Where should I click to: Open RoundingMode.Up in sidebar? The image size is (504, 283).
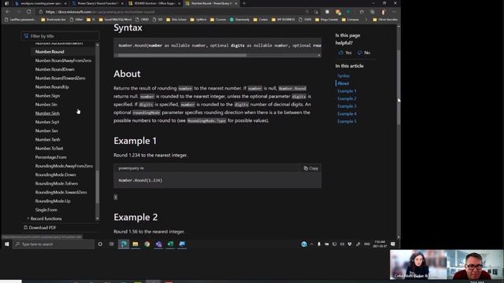[53, 201]
